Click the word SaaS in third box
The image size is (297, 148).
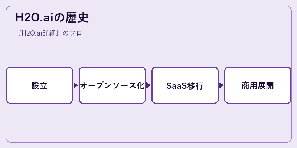177,86
